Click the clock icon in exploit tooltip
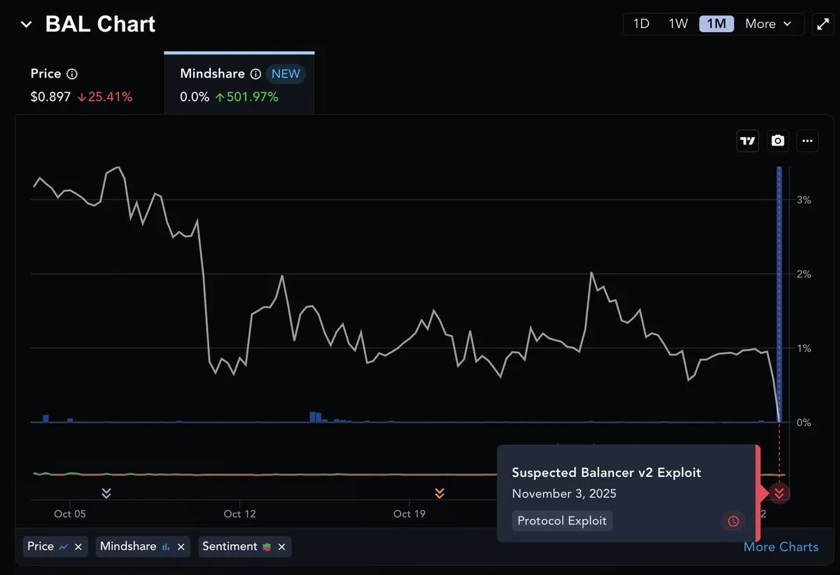Screen dimensions: 840x575 tap(733, 520)
